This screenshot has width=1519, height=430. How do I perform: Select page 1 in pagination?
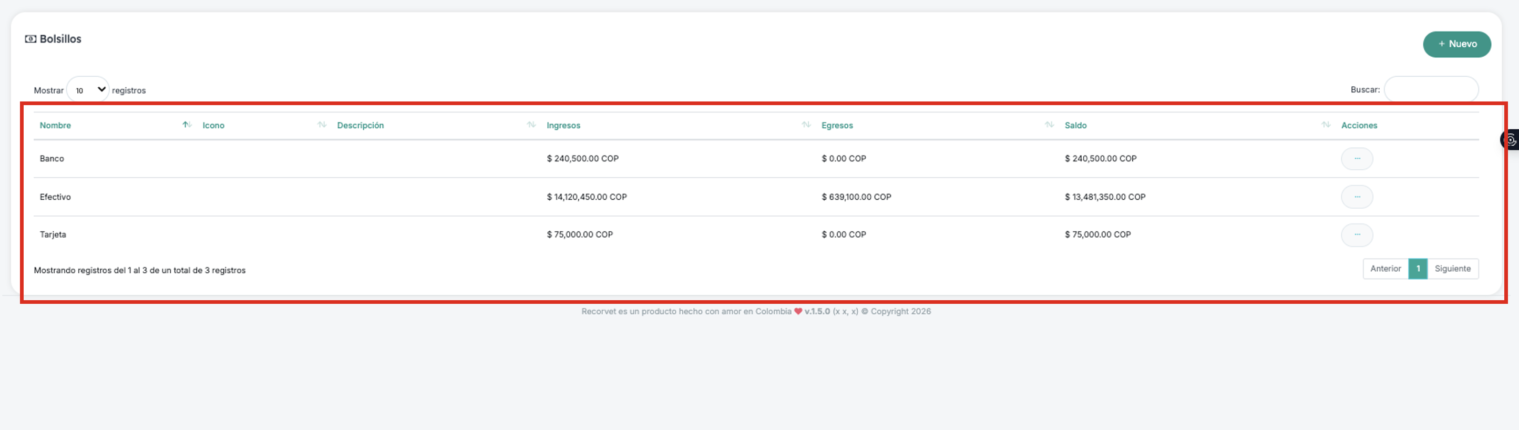tap(1418, 269)
